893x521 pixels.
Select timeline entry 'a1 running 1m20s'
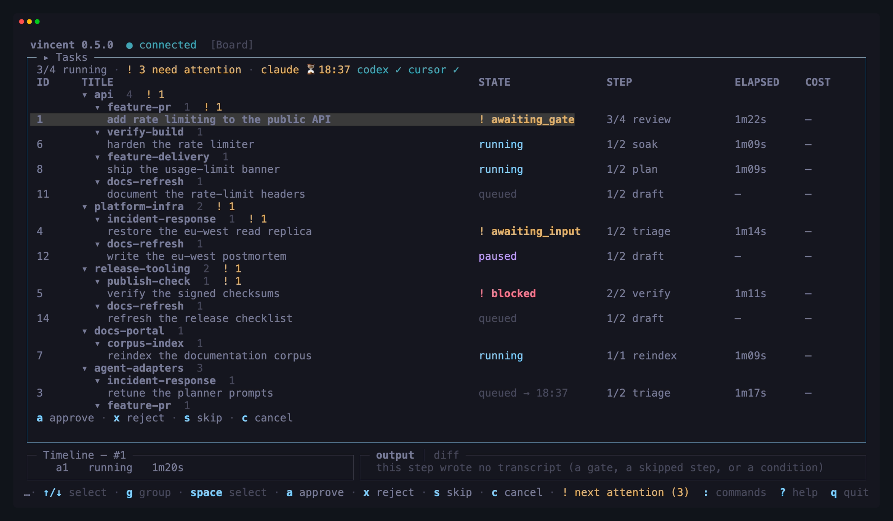(x=119, y=468)
